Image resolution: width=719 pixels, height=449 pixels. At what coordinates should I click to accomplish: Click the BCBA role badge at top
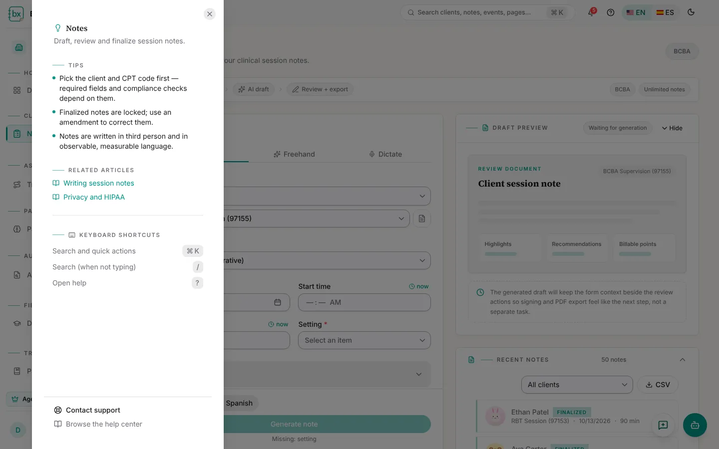[x=682, y=51]
